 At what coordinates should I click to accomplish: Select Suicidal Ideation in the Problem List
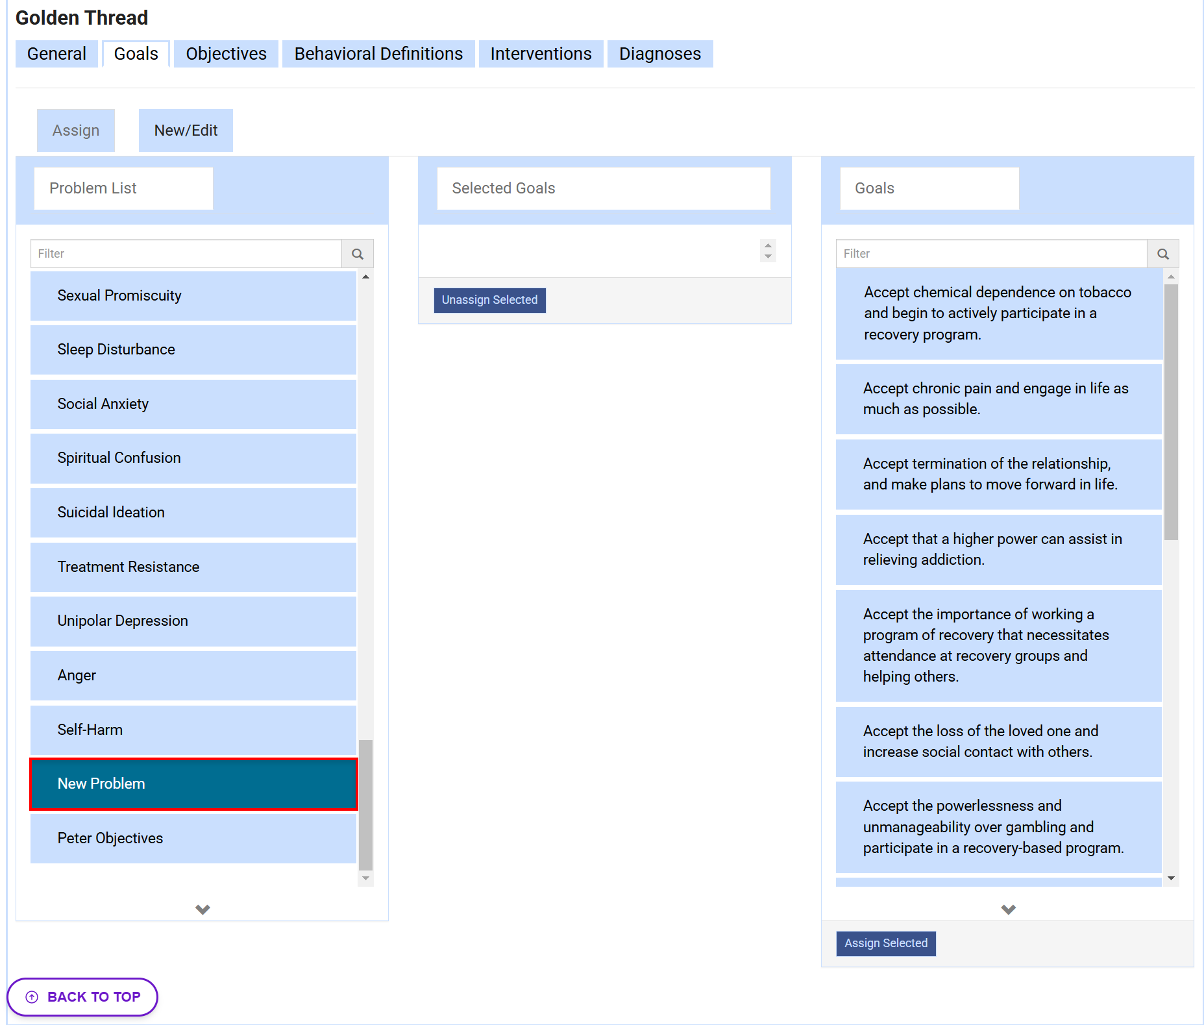(193, 512)
